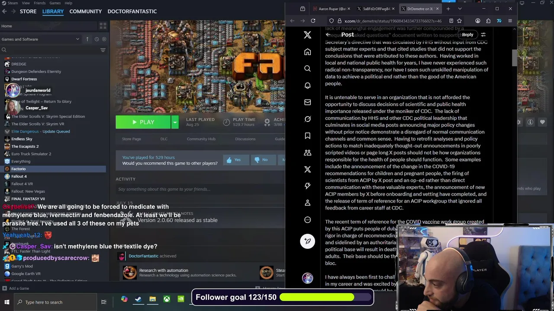Open the Discussions link for Factorio

point(245,139)
